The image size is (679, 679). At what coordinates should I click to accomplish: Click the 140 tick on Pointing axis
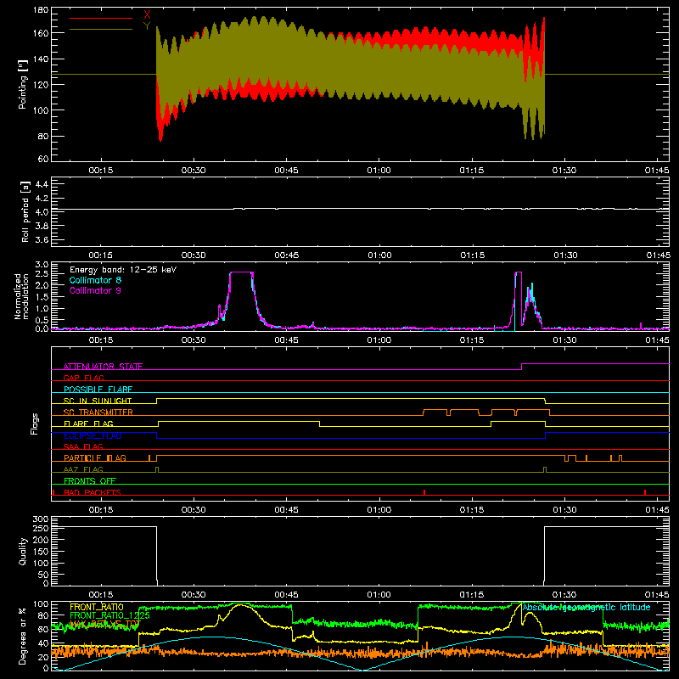click(x=40, y=59)
